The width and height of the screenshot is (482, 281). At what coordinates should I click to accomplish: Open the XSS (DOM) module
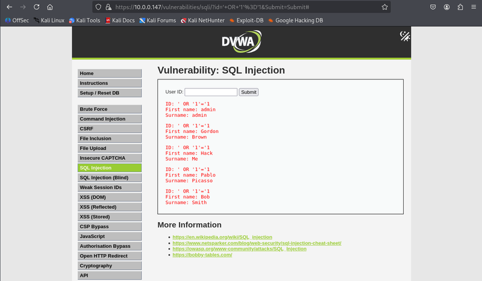110,197
